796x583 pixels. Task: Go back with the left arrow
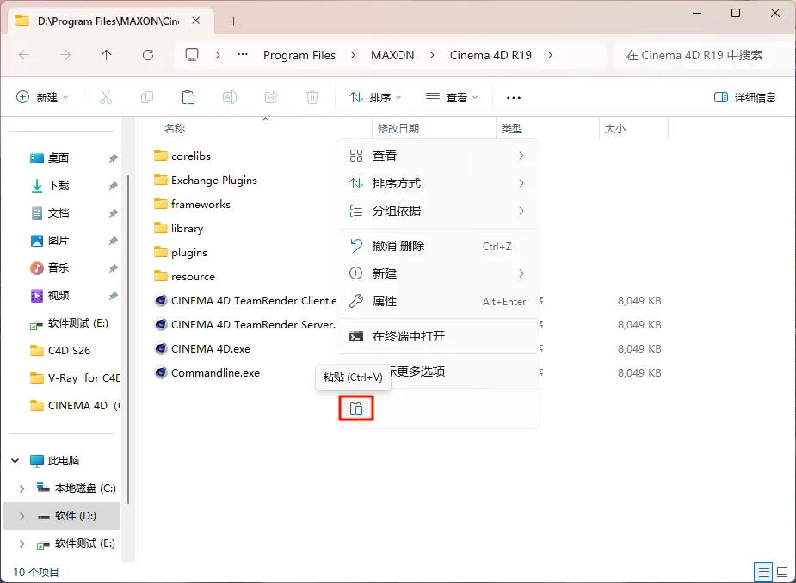pos(24,55)
